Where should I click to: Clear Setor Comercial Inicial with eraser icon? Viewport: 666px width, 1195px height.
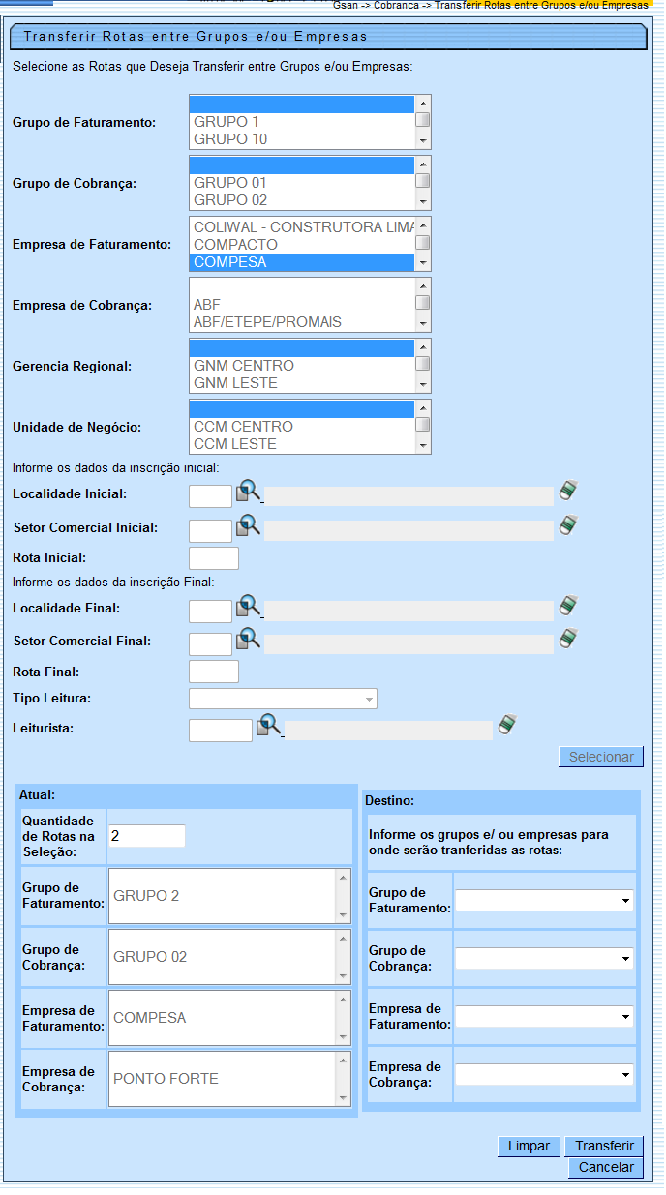(568, 525)
